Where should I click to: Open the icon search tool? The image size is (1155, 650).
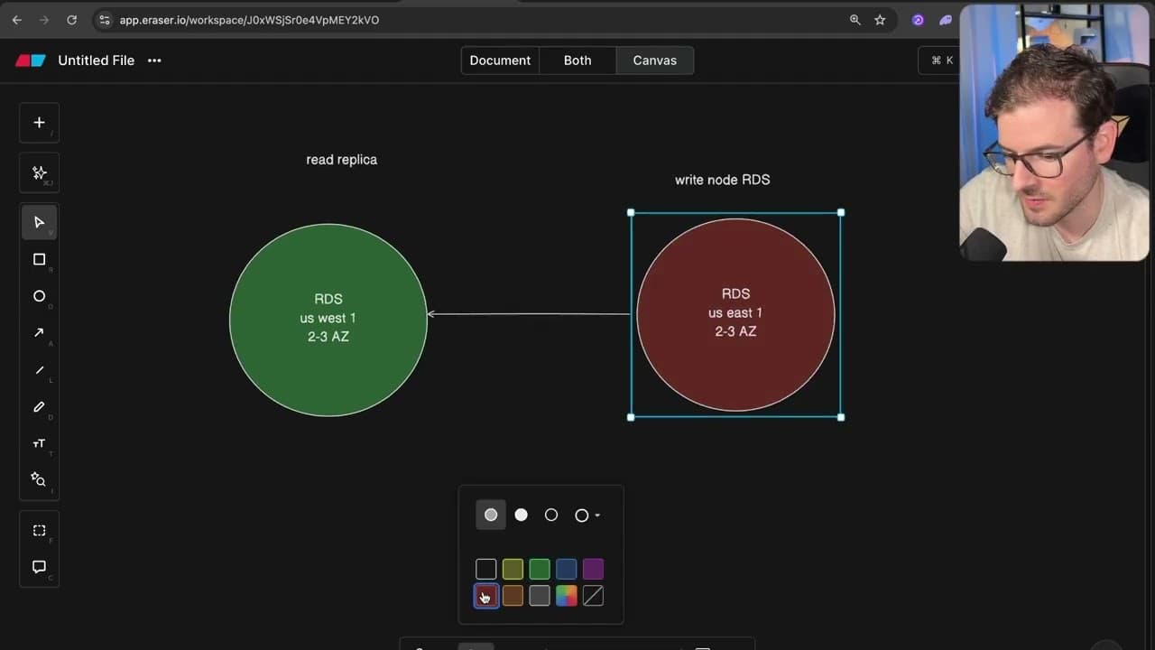point(39,478)
